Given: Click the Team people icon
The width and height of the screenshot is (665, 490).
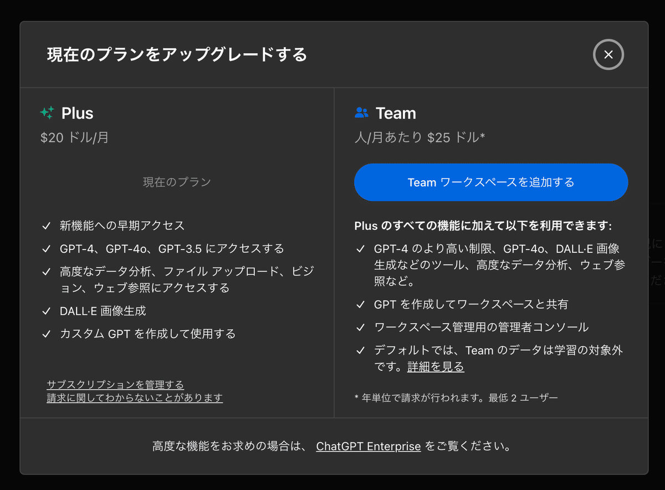Looking at the screenshot, I should (x=361, y=113).
